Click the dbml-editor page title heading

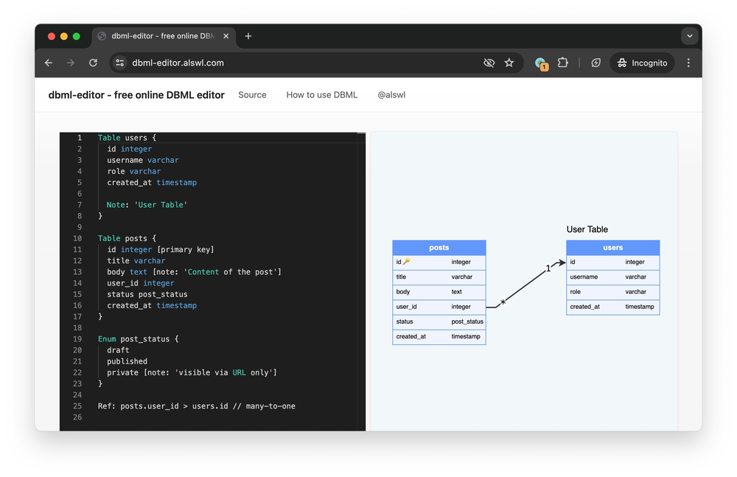pos(136,94)
